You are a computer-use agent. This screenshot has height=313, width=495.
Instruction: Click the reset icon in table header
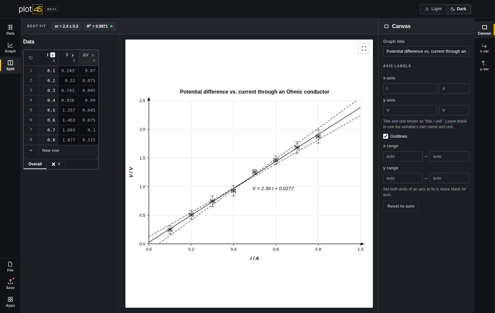[x=31, y=58]
